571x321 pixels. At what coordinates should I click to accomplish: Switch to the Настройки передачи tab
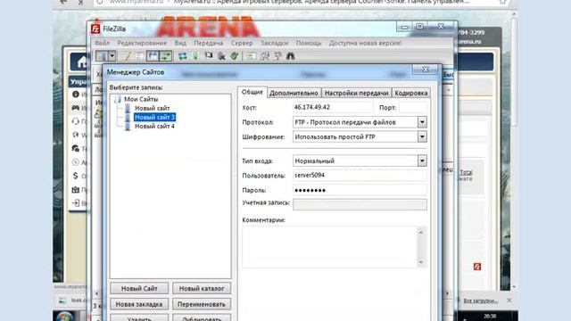pos(356,93)
